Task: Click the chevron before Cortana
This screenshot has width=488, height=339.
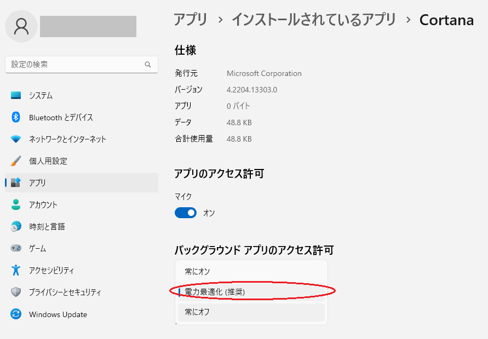Action: (409, 20)
